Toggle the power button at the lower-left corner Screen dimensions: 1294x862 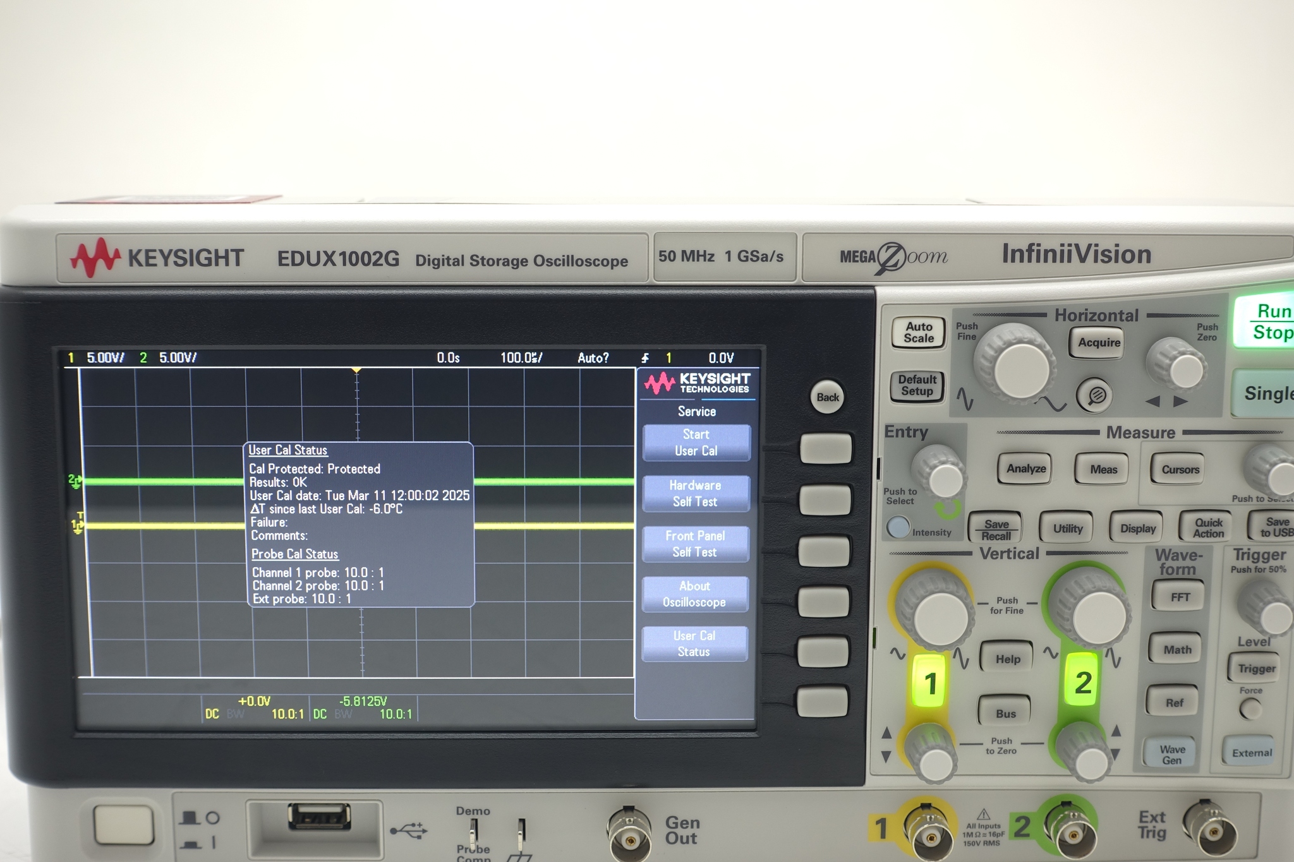point(124,825)
